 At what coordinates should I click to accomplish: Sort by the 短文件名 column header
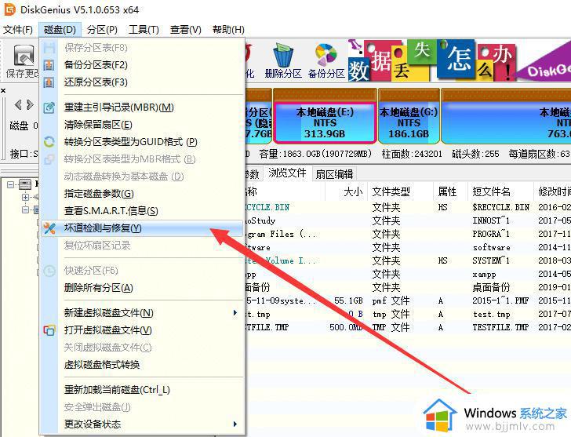(500, 191)
